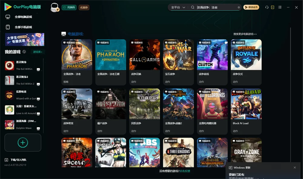Image resolution: width=303 pixels, height=179 pixels.
Task: Open Pharaoh Dynasties game card
Action: click(x=111, y=62)
